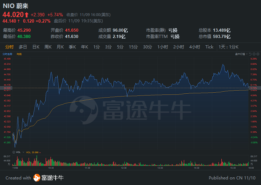Click the highlighted 44.020 price axis marker
Screen dimensions: 261x185
(6, 88)
